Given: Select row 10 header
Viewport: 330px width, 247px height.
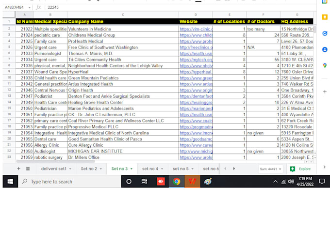Looking at the screenshot, I should click(x=9, y=77).
